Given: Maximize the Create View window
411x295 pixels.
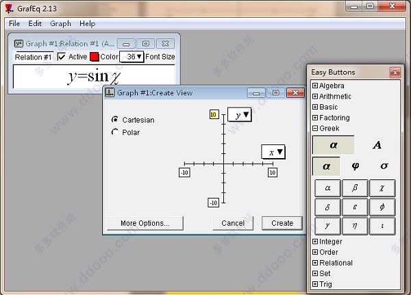Looking at the screenshot, I should (276, 93).
